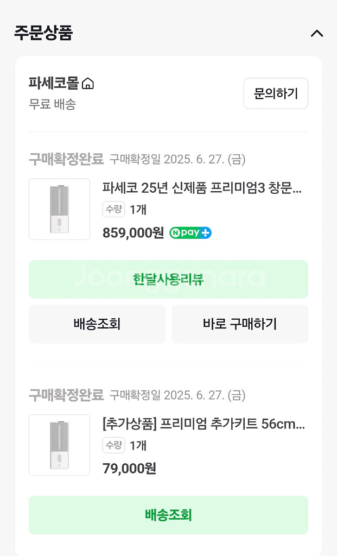Click the 수량 badge of the 파세코 item
Image resolution: width=337 pixels, height=556 pixels.
(x=113, y=210)
